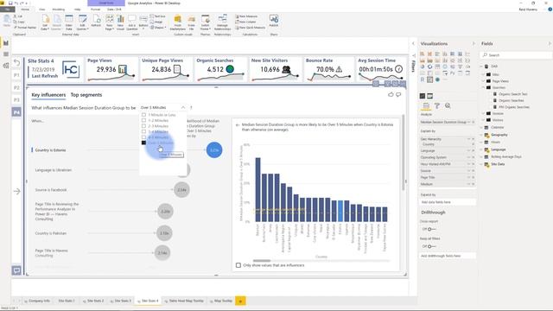Image resolution: width=553 pixels, height=311 pixels.
Task: Open the Modeling ribbon tab
Action: pos(59,10)
